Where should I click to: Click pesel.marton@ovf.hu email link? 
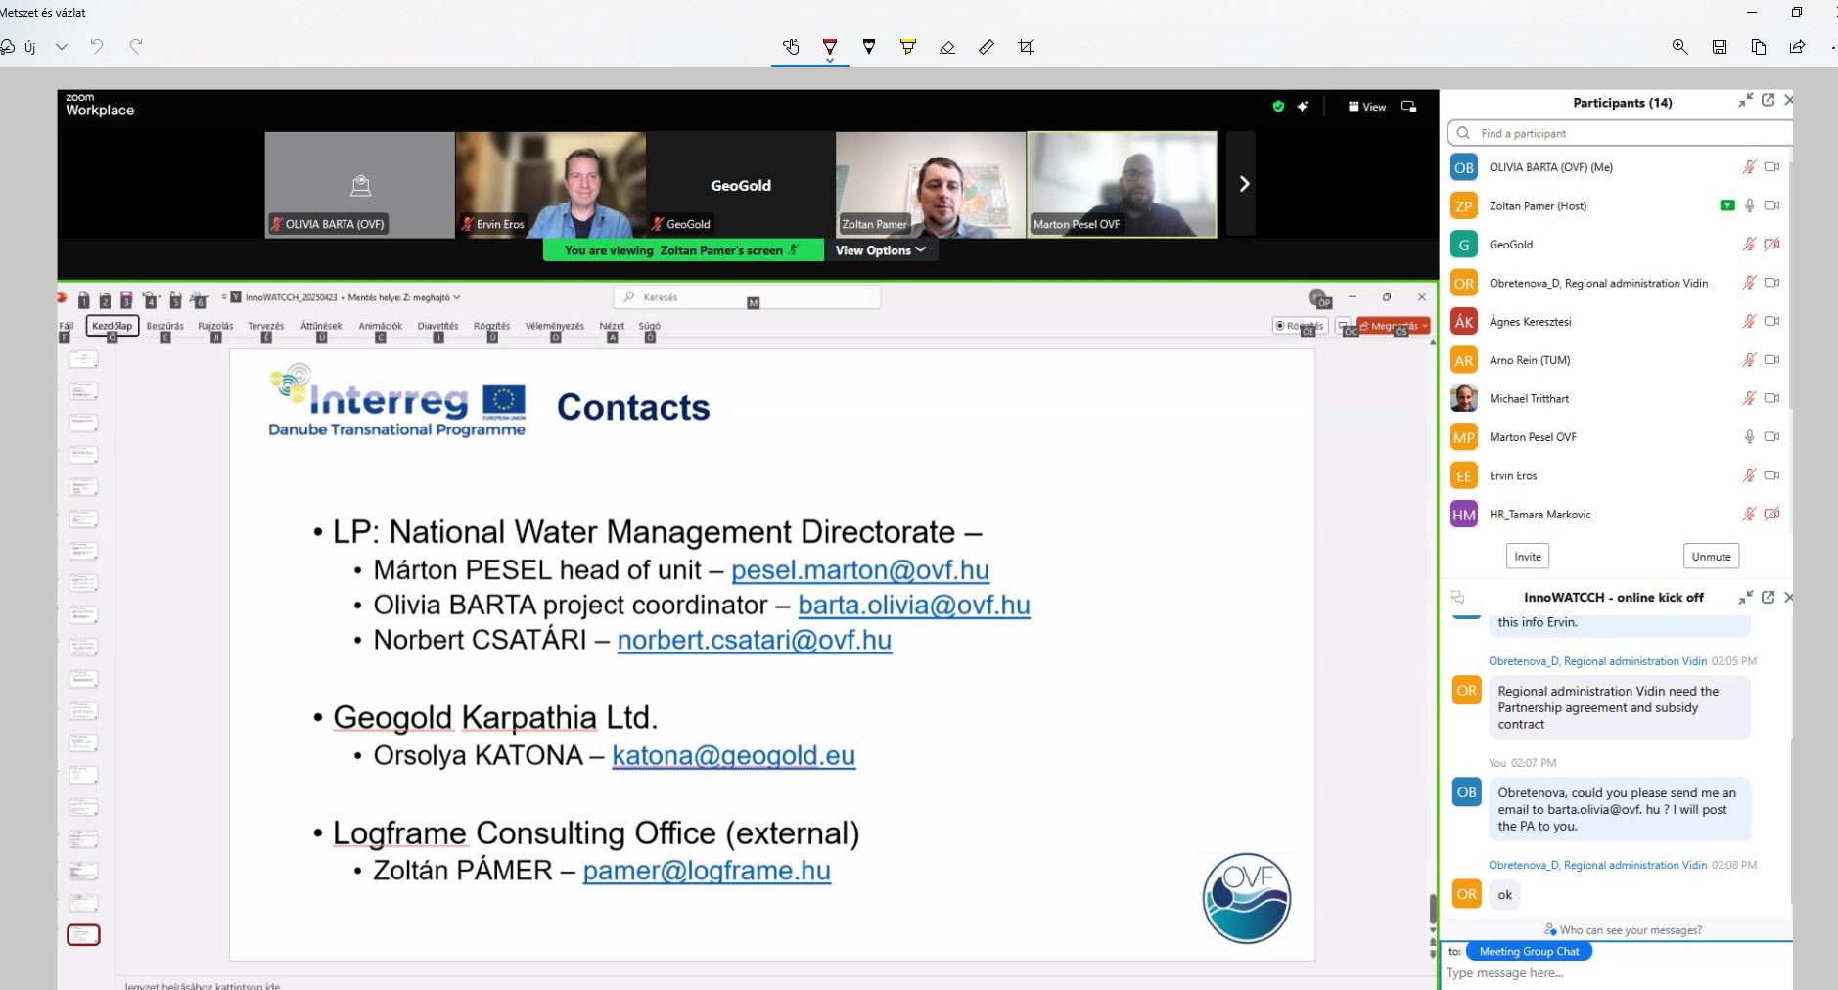860,570
